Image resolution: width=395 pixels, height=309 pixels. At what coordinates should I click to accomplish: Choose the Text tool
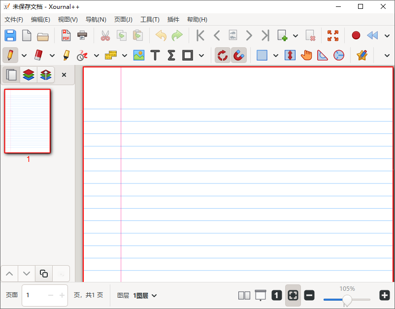point(155,55)
